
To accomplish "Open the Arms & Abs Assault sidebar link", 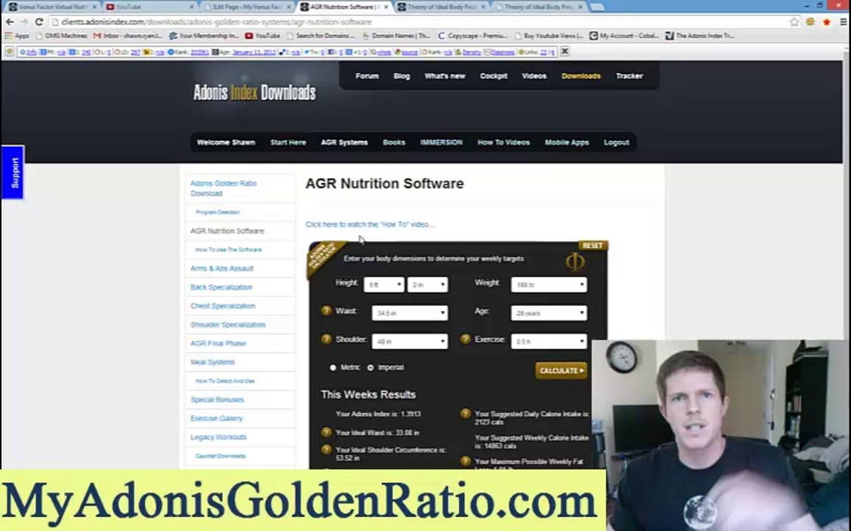I will (222, 268).
